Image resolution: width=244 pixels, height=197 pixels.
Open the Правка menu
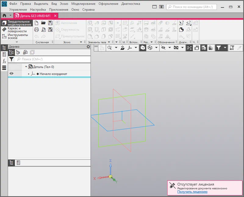pos(26,4)
